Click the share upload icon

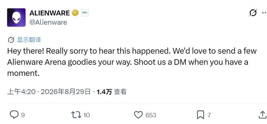point(263,115)
